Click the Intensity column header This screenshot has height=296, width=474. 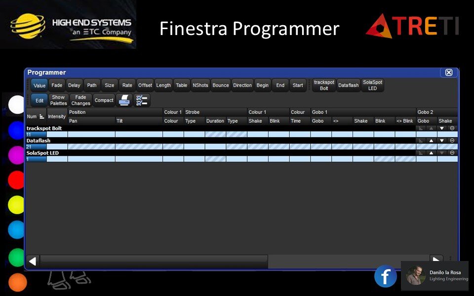[57, 116]
